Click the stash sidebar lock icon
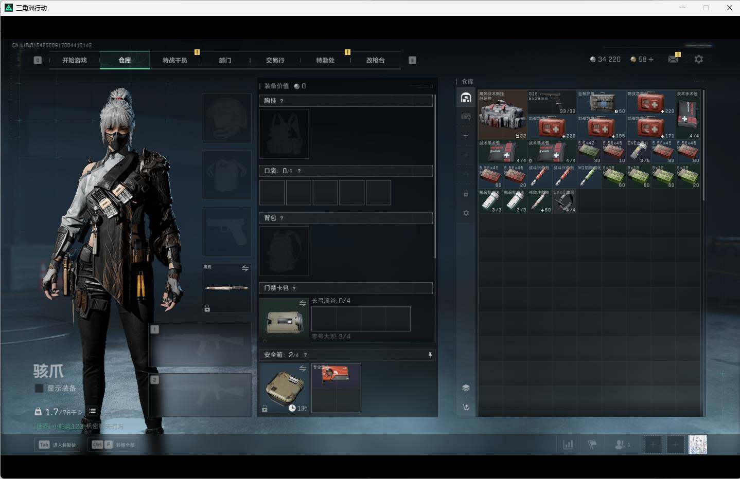Image resolution: width=740 pixels, height=479 pixels. tap(466, 194)
